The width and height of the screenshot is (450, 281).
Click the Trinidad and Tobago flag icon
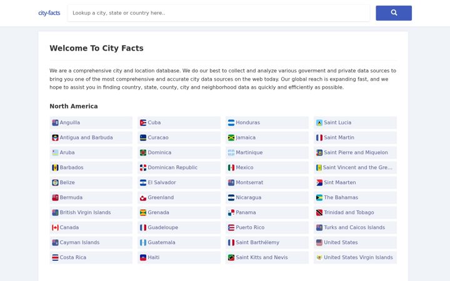(x=319, y=212)
